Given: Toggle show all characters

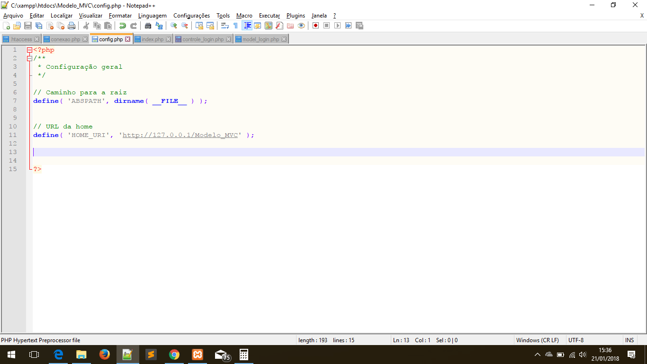Looking at the screenshot, I should (x=236, y=26).
